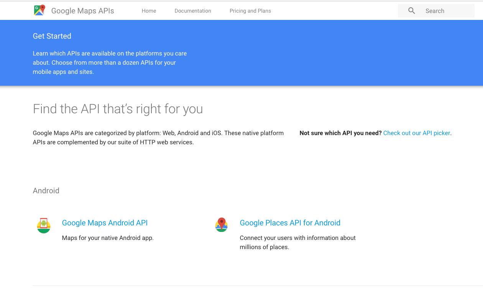Viewport: 483px width, 305px height.
Task: Click the Google Maps APIs title
Action: pyautogui.click(x=83, y=11)
